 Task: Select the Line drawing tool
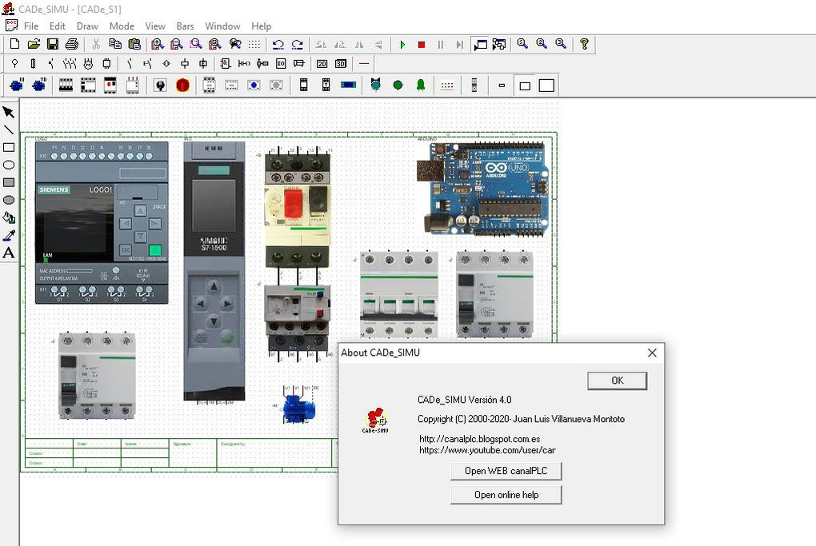[x=9, y=130]
